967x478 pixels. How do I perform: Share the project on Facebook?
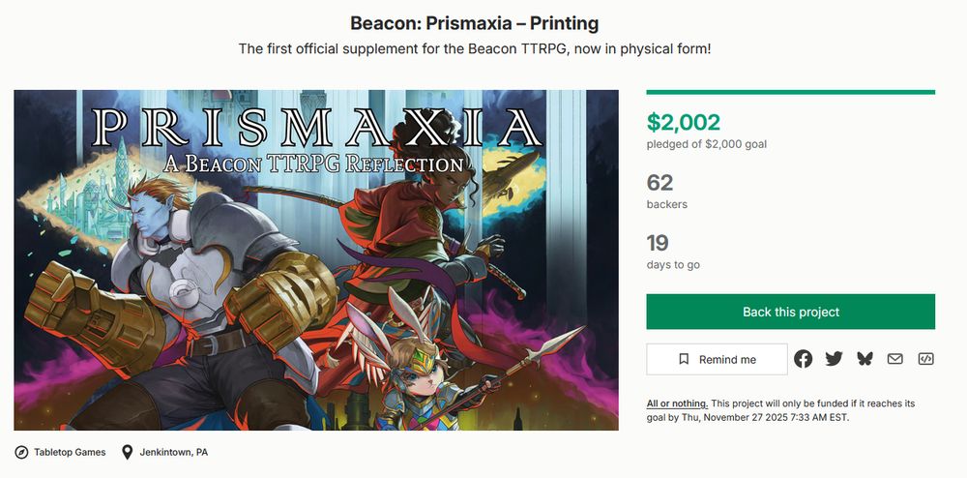[804, 359]
